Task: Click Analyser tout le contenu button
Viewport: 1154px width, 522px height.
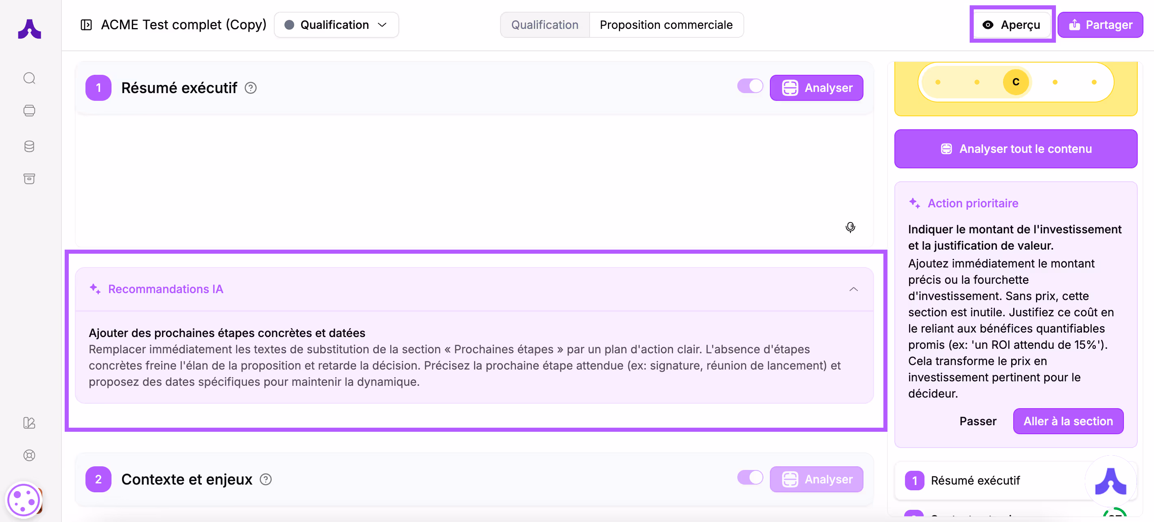Action: tap(1016, 149)
